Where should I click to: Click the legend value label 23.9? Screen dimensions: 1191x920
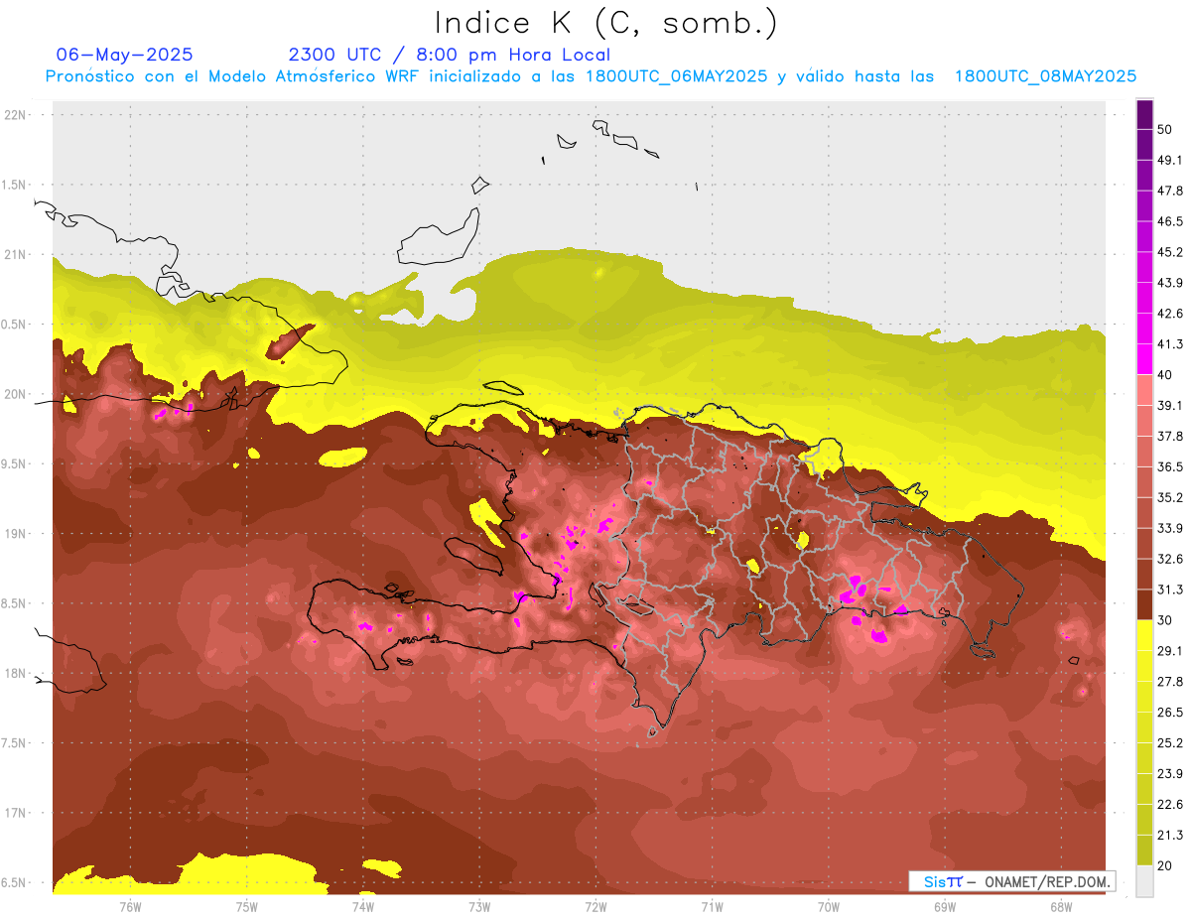pos(1170,774)
